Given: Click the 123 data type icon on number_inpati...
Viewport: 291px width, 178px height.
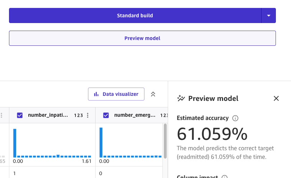Looking at the screenshot, I should click(x=78, y=115).
